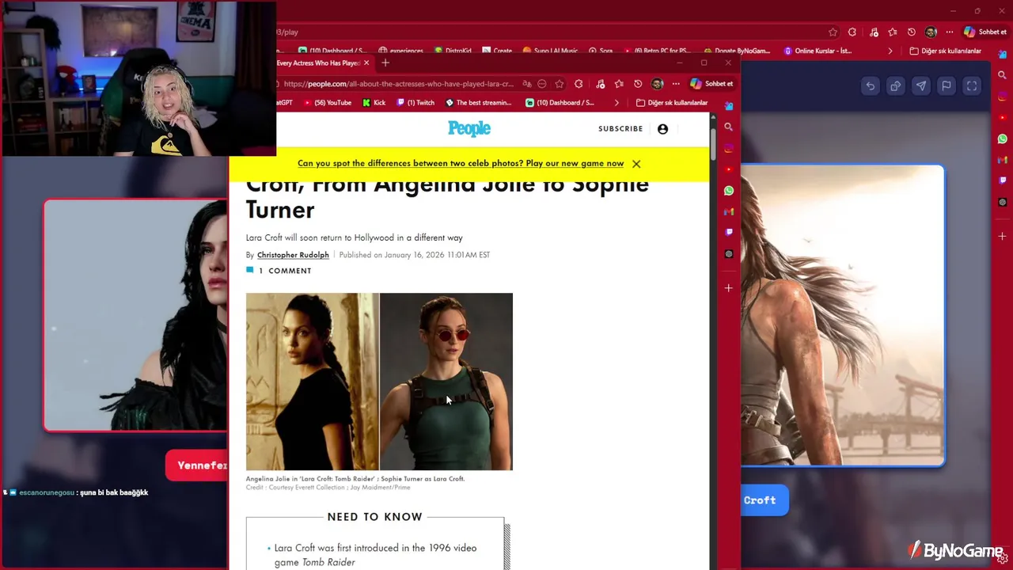Open the '(56) YouTube' bookmark

point(328,103)
